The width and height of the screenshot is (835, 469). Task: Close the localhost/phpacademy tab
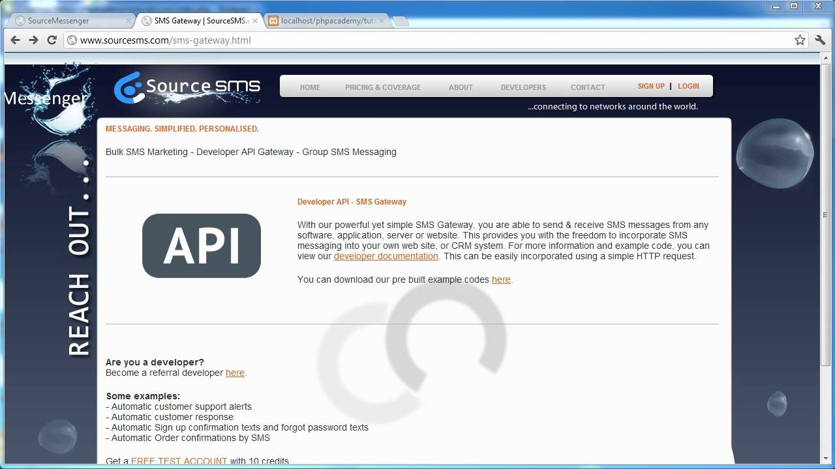click(x=382, y=21)
